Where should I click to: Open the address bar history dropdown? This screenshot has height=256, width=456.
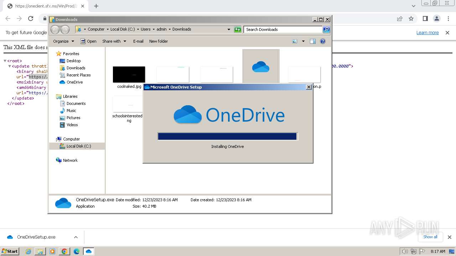tap(229, 30)
